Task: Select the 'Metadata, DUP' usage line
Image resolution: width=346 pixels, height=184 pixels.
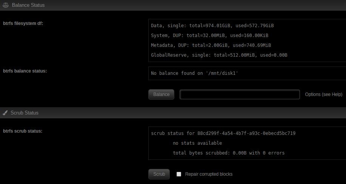Action: point(211,45)
